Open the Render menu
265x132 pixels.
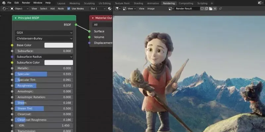[x=26, y=3]
